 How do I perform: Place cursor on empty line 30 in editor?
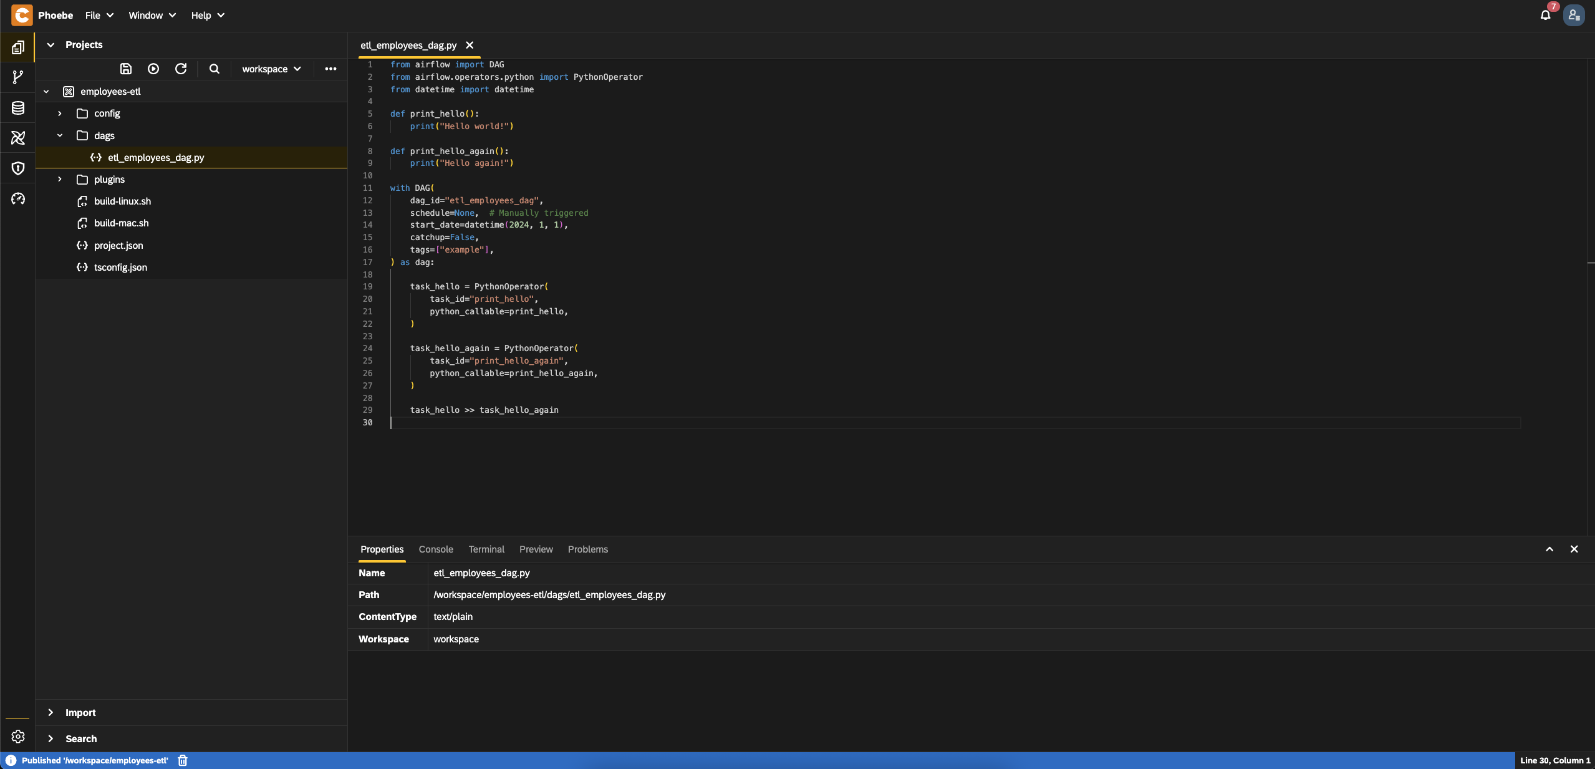coord(955,423)
